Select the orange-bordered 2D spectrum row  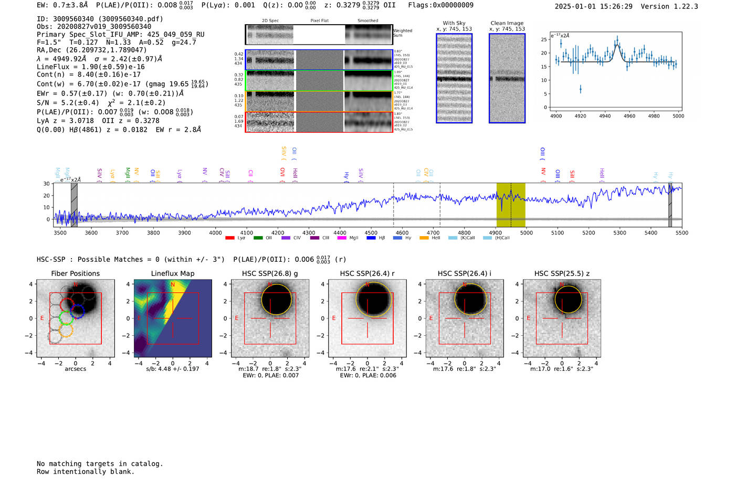point(319,101)
